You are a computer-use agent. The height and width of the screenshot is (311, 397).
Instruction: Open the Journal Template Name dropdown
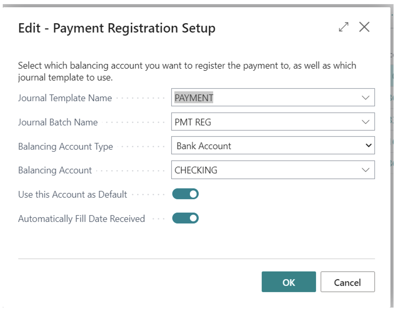366,97
